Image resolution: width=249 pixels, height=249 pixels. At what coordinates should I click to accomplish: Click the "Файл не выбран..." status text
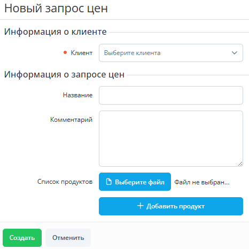tap(202, 182)
